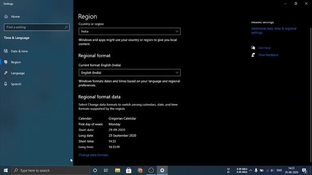Click the Region globe icon in sidebar
Viewport: 312px width, 175px height.
(6, 62)
